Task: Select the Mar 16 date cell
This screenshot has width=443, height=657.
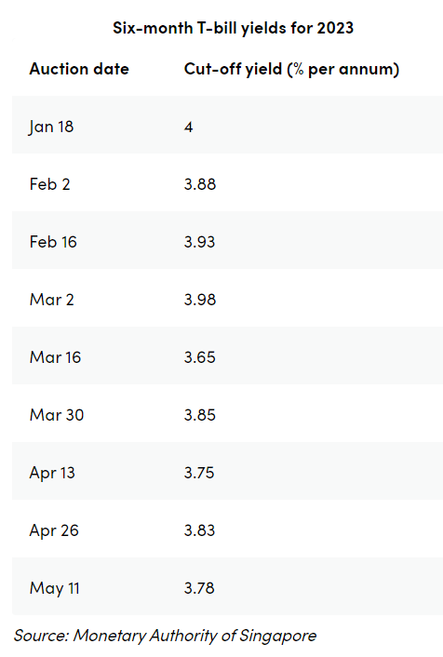Action: [55, 357]
